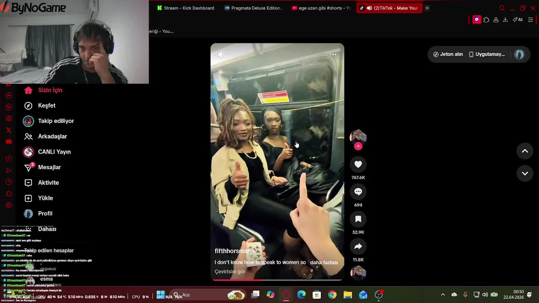Click the Uygulamayı get app button

(x=487, y=54)
